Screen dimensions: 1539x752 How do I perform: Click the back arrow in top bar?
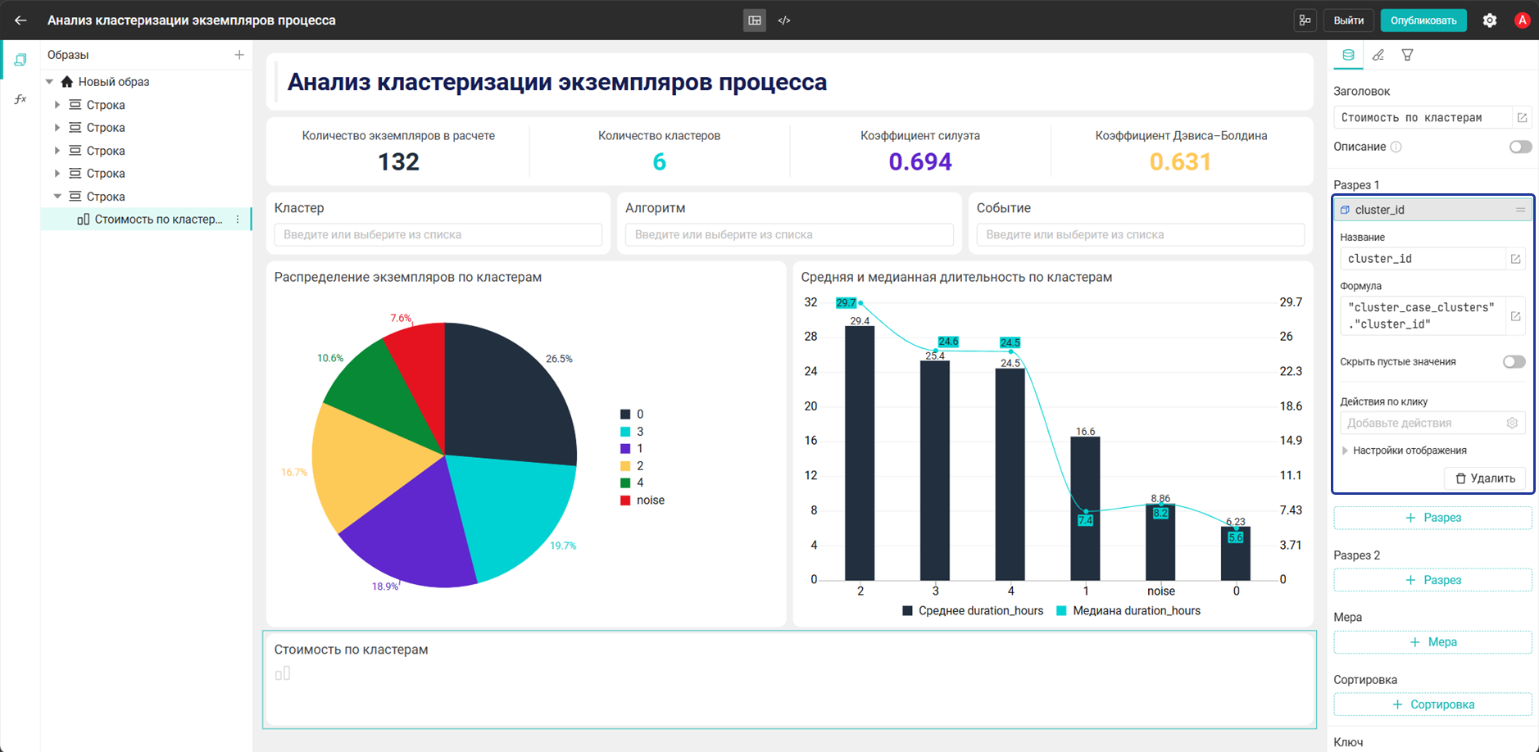coord(20,20)
